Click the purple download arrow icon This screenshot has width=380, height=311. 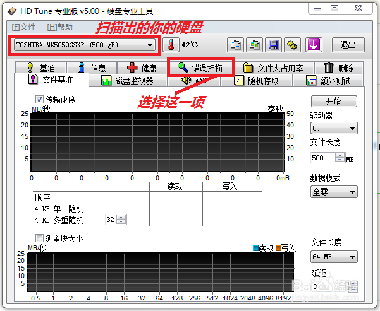(x=314, y=45)
